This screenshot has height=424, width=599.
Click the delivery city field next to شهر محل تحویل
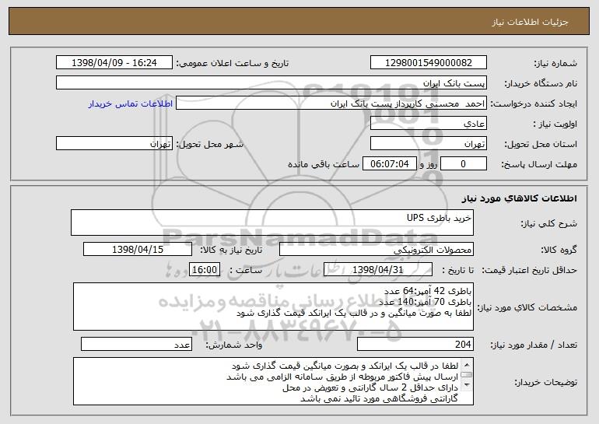click(x=114, y=144)
